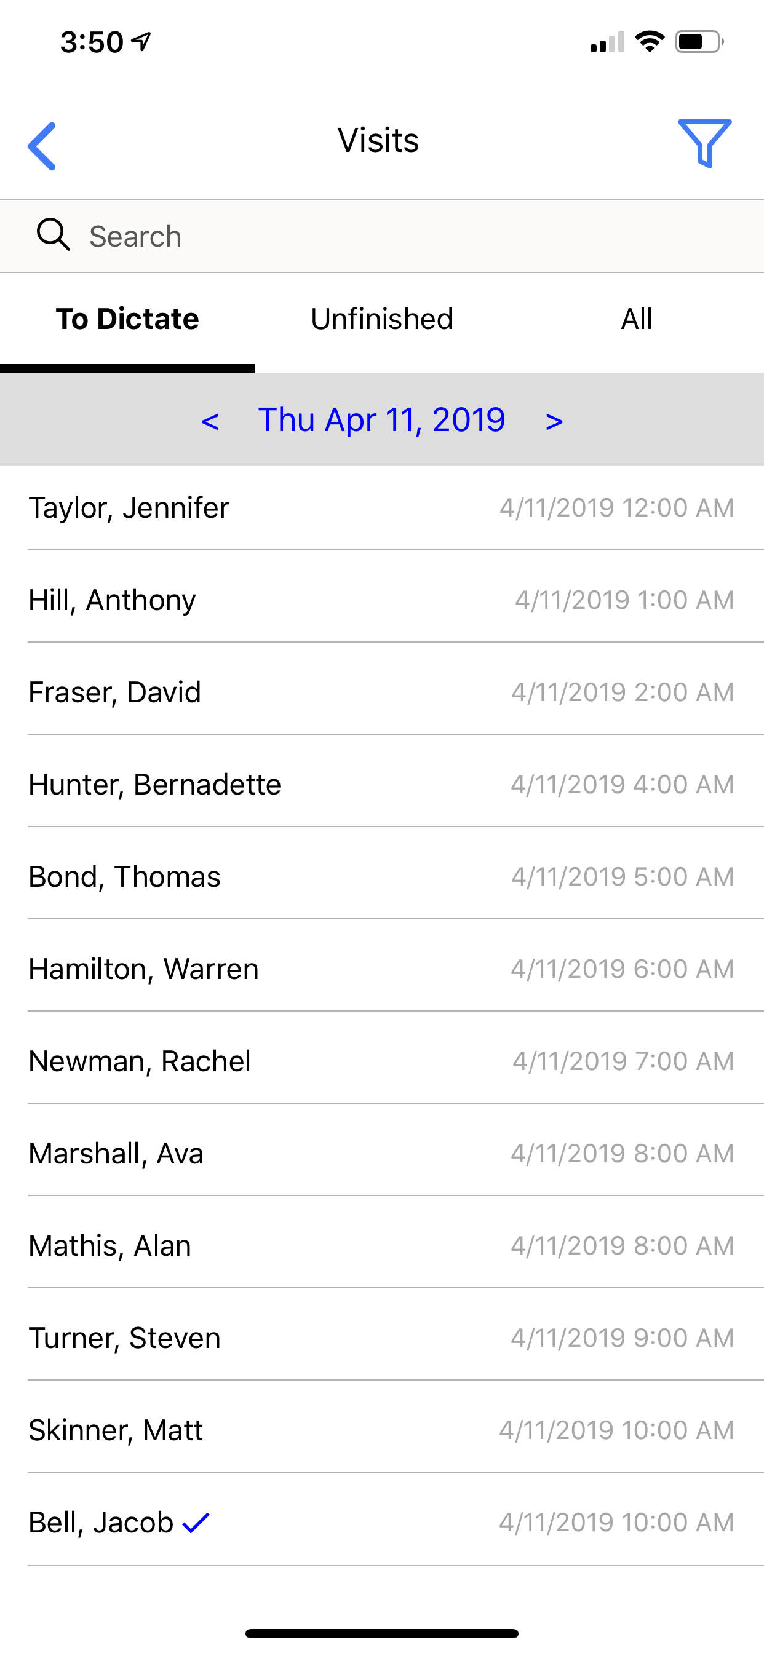Select the To Dictate tab

point(127,319)
